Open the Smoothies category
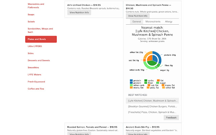This screenshot has height=135, width=216. (x=33, y=67)
